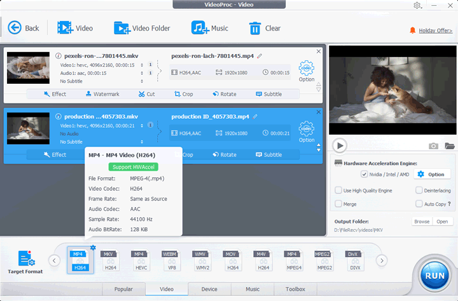Select the MP4 H264 format preset

(x=80, y=260)
